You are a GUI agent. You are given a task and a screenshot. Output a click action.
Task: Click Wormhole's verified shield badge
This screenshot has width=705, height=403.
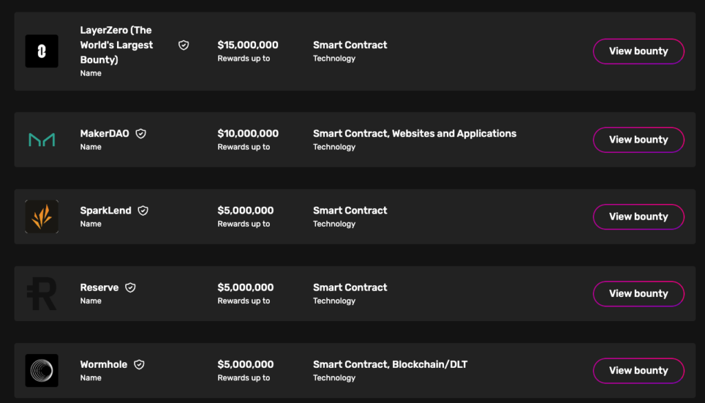coord(139,364)
